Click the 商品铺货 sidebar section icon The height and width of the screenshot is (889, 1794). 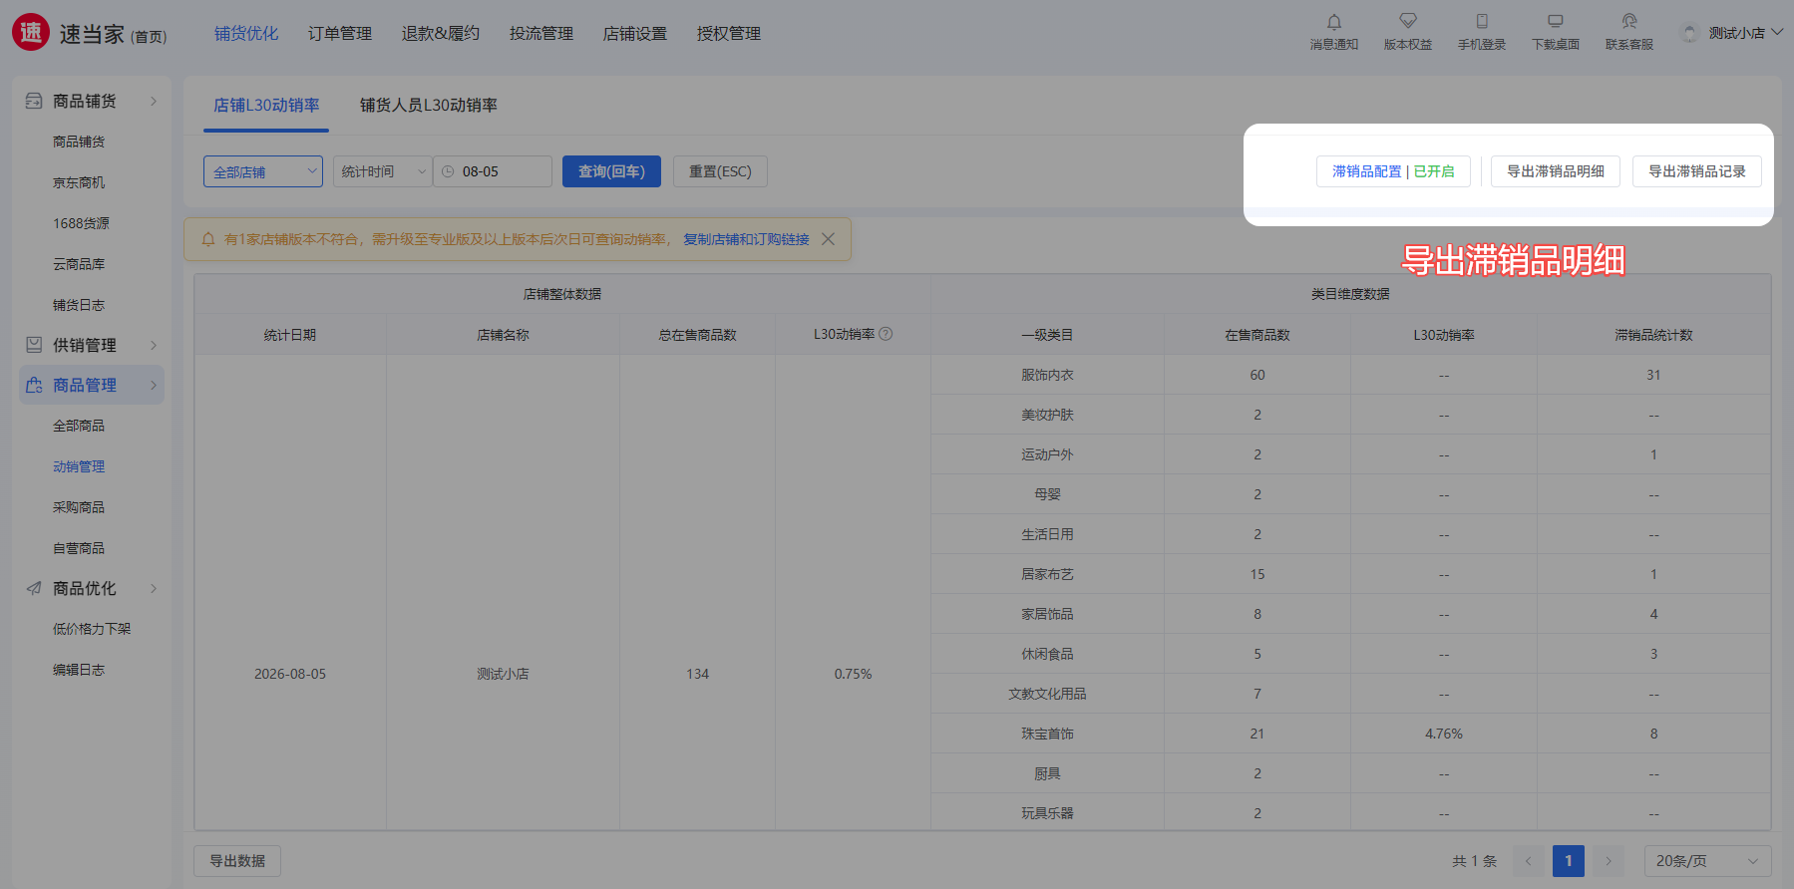coord(34,101)
